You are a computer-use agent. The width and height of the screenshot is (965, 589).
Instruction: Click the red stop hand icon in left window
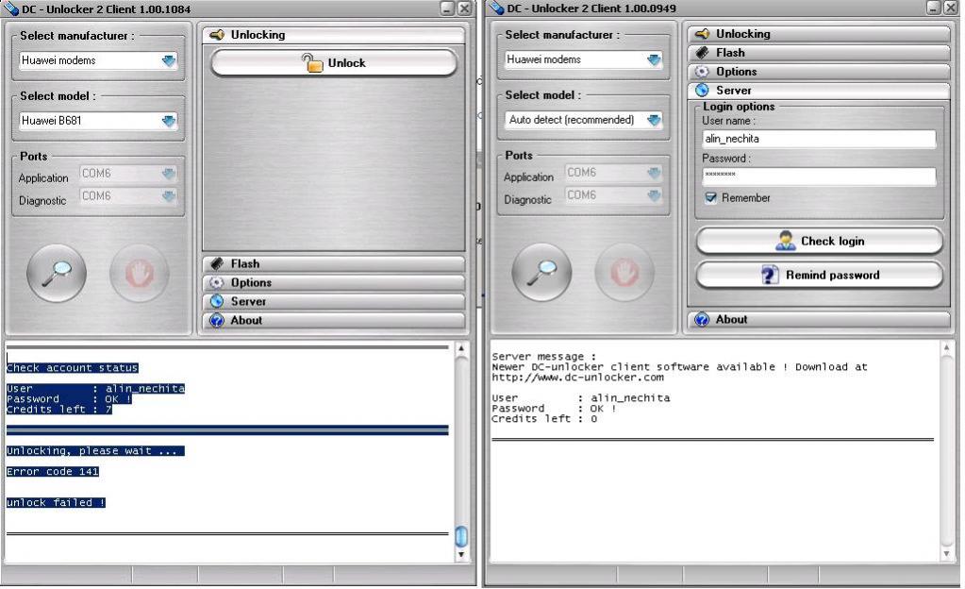pos(139,273)
